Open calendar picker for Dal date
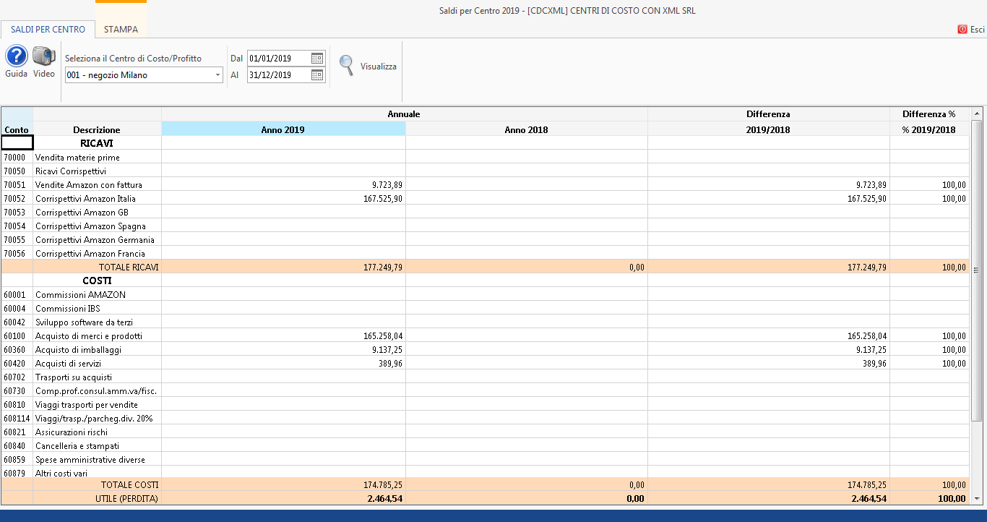 [317, 59]
